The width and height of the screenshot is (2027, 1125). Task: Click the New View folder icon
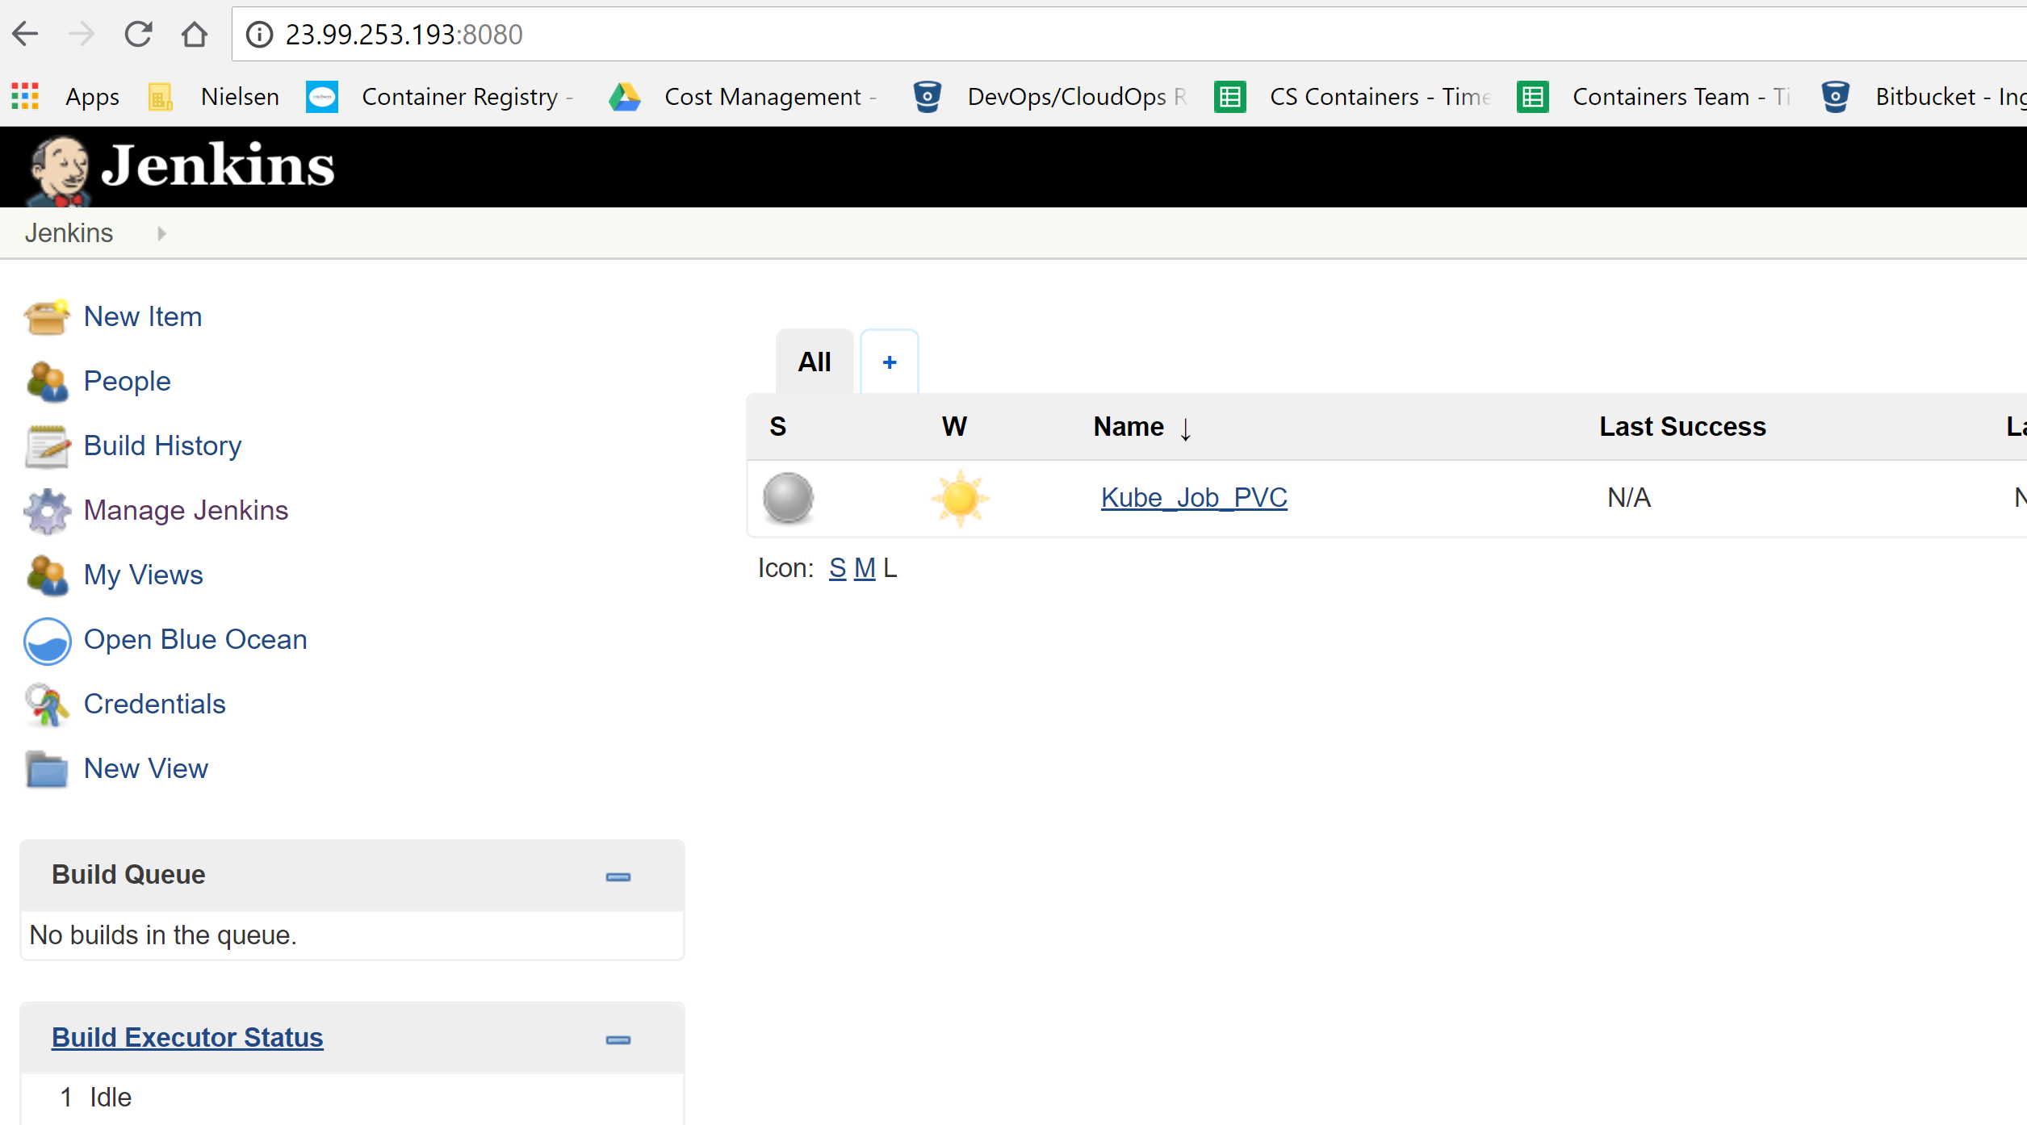(47, 769)
